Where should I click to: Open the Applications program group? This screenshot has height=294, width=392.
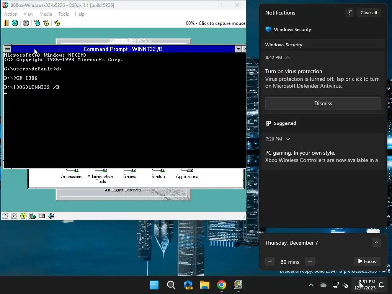click(187, 174)
